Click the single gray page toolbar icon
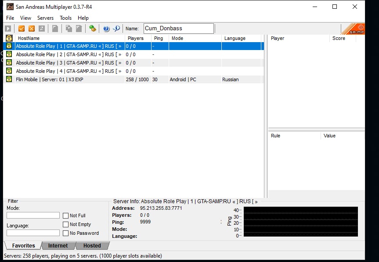This screenshot has height=262, width=379. tap(55, 29)
